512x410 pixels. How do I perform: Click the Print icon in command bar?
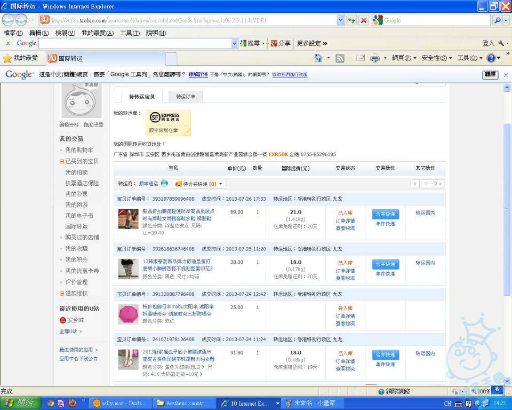(x=375, y=58)
